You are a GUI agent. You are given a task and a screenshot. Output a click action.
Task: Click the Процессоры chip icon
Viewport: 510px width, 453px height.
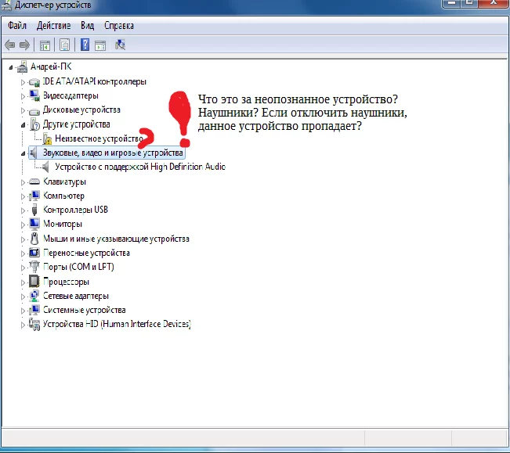click(x=34, y=281)
